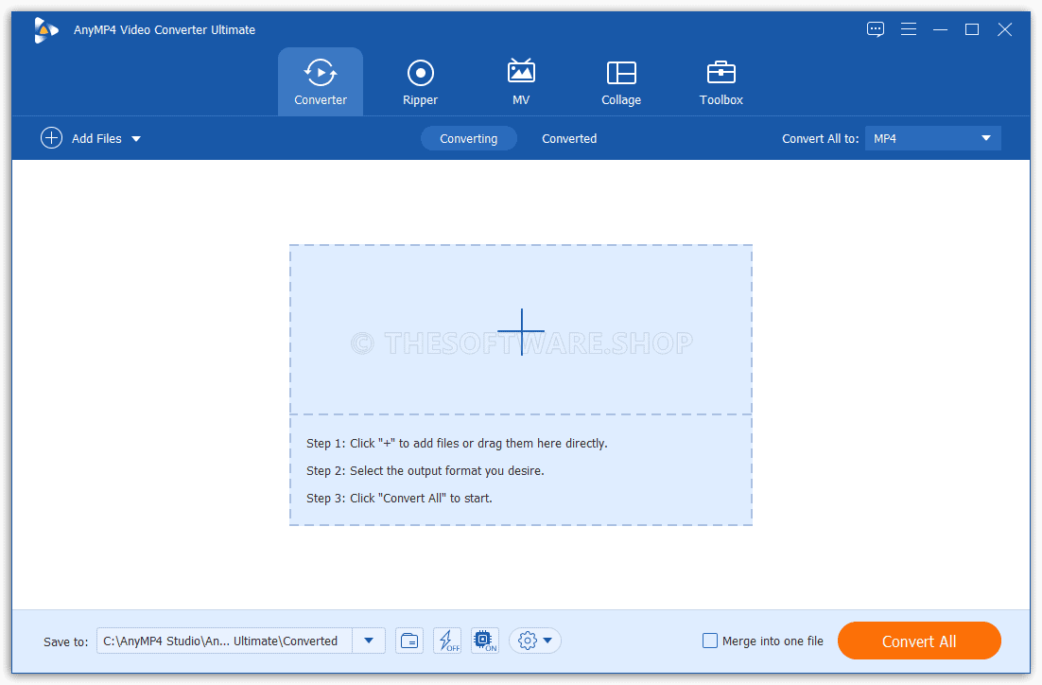Click the 'Convert All to:' label
This screenshot has width=1042, height=685.
820,138
